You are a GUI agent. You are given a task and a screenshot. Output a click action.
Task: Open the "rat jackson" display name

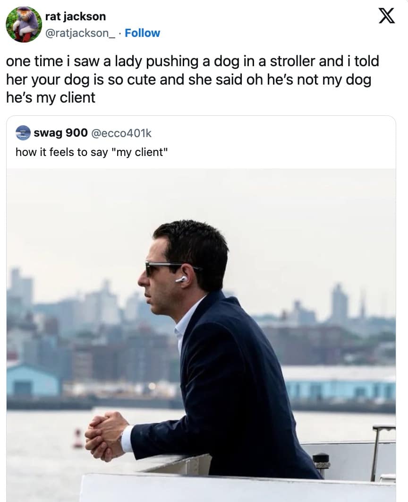pos(75,17)
